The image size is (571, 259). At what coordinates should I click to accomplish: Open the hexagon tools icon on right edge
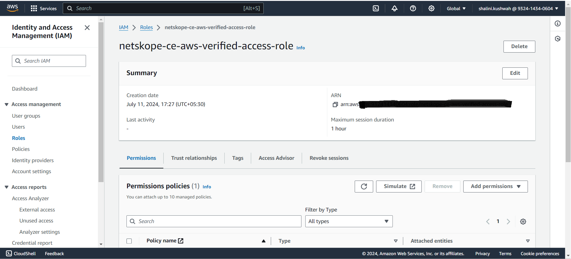click(557, 39)
